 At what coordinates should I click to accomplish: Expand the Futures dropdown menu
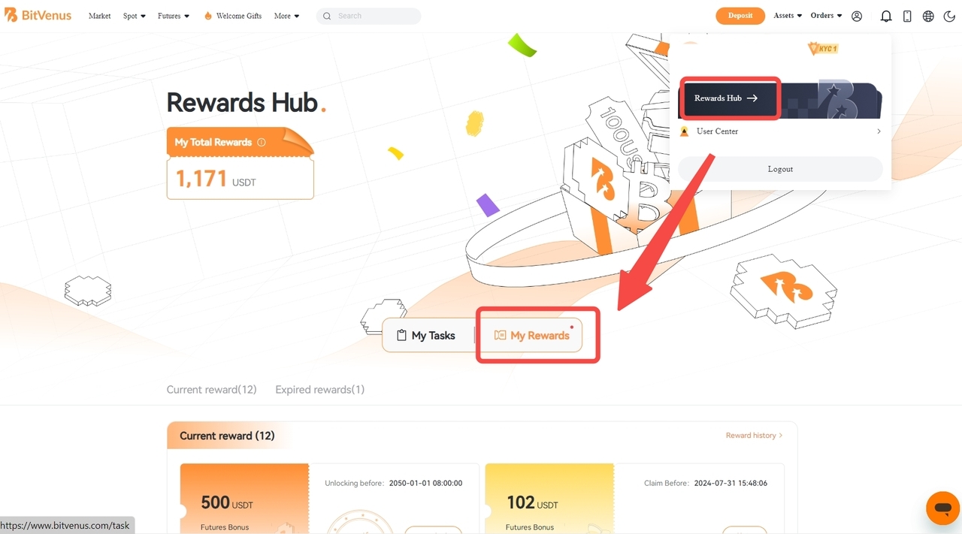(174, 16)
